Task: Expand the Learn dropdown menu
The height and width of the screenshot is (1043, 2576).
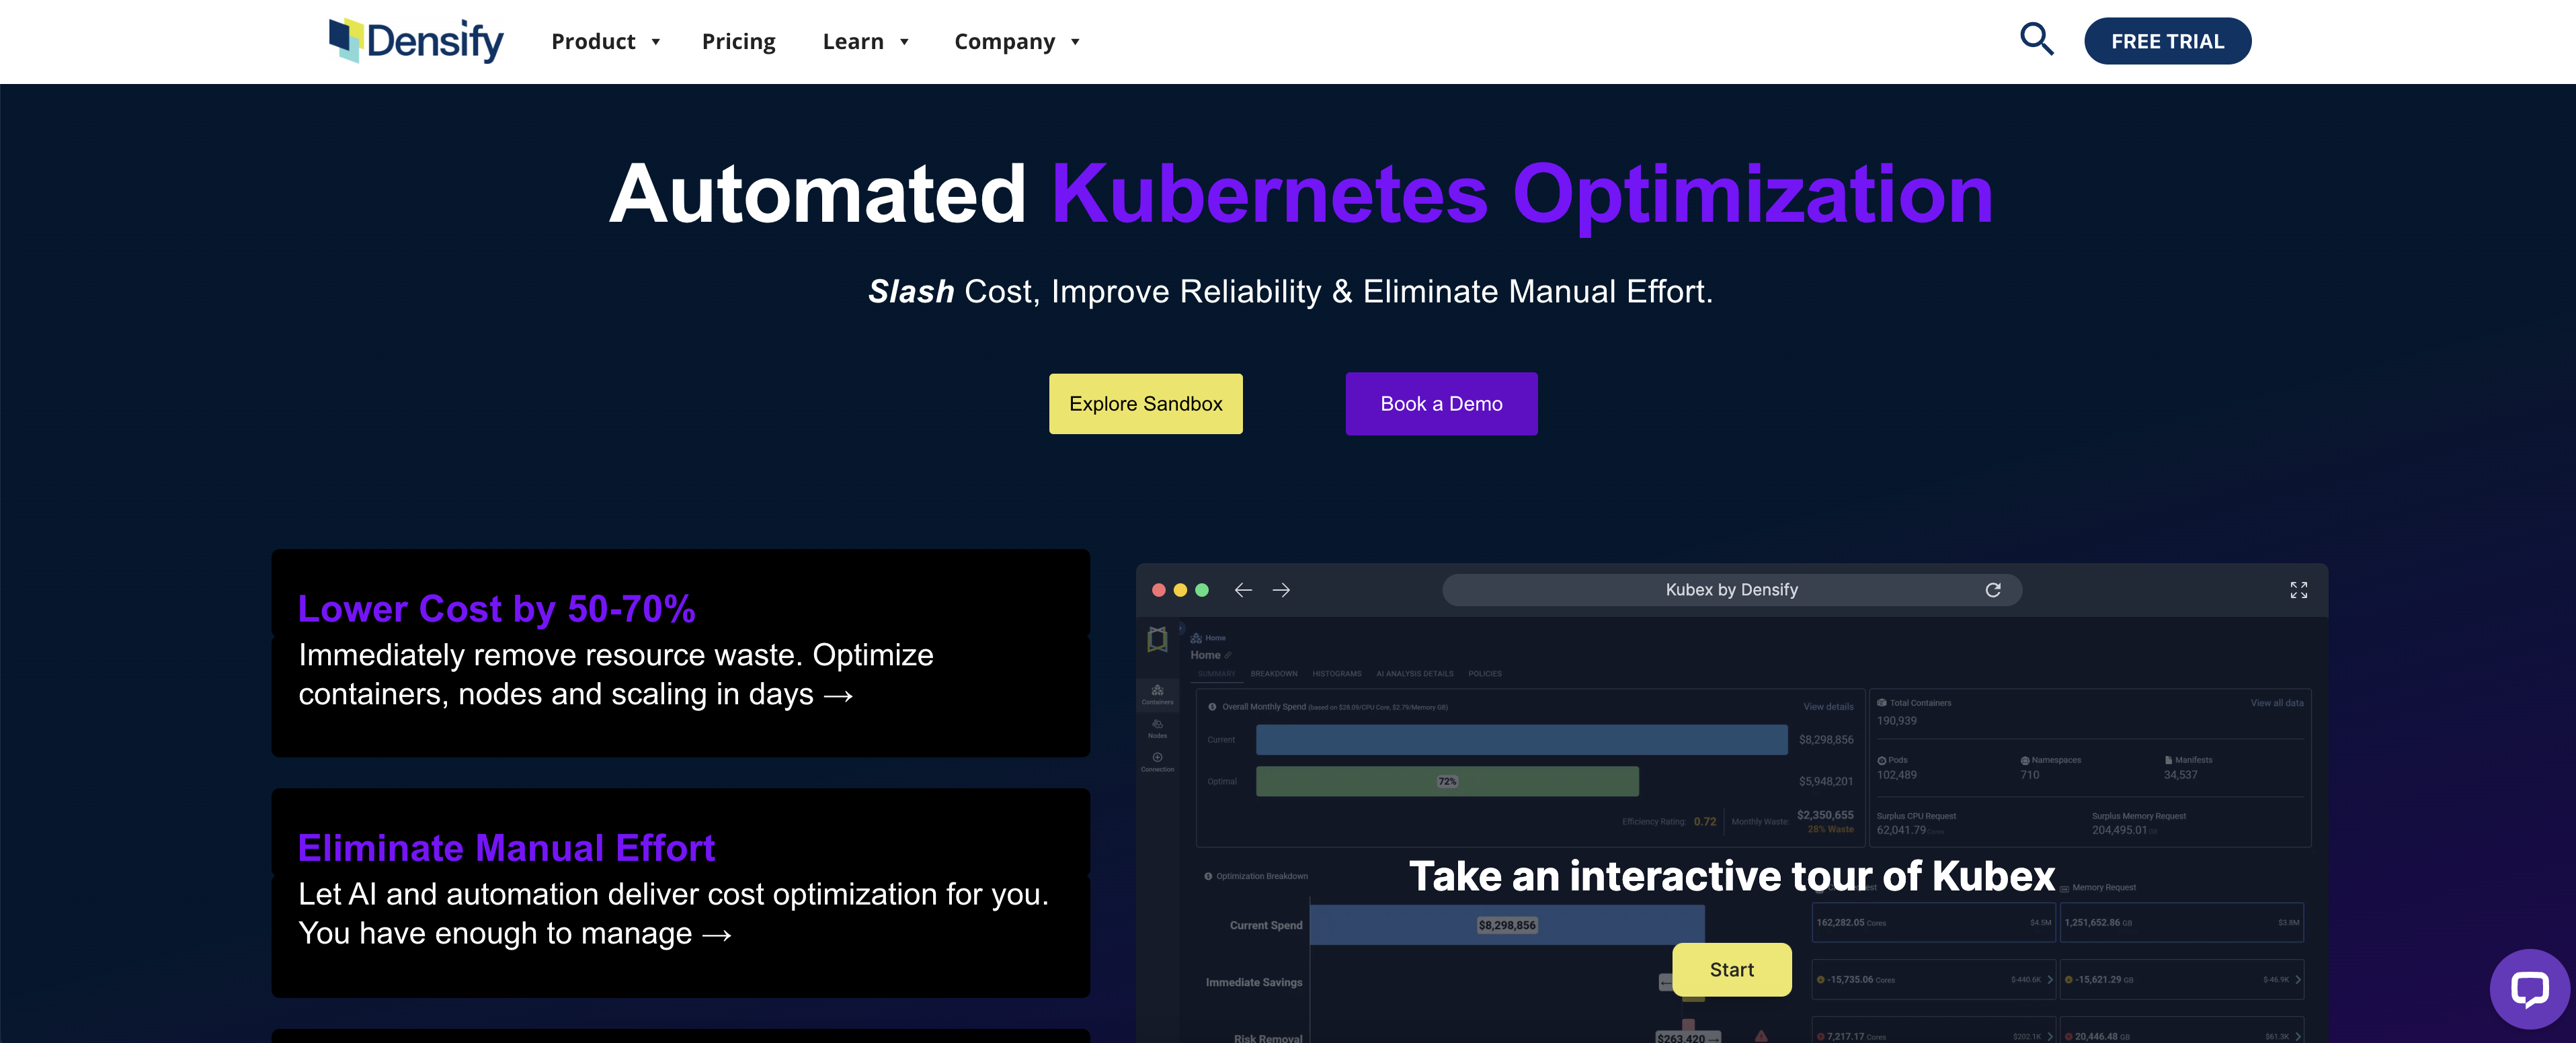Action: [865, 42]
